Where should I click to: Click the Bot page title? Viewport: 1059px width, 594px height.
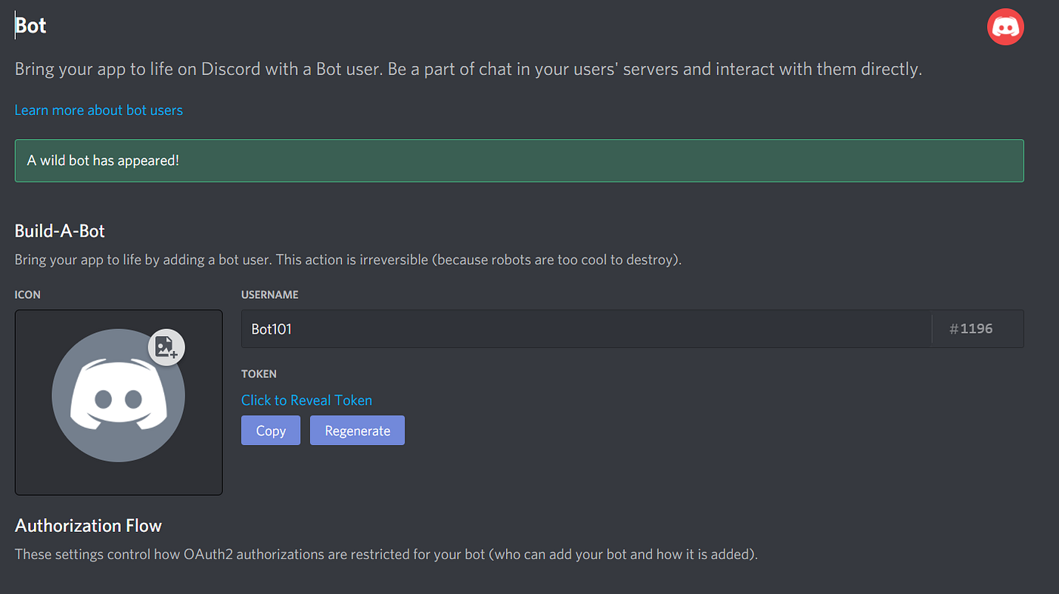click(x=30, y=25)
